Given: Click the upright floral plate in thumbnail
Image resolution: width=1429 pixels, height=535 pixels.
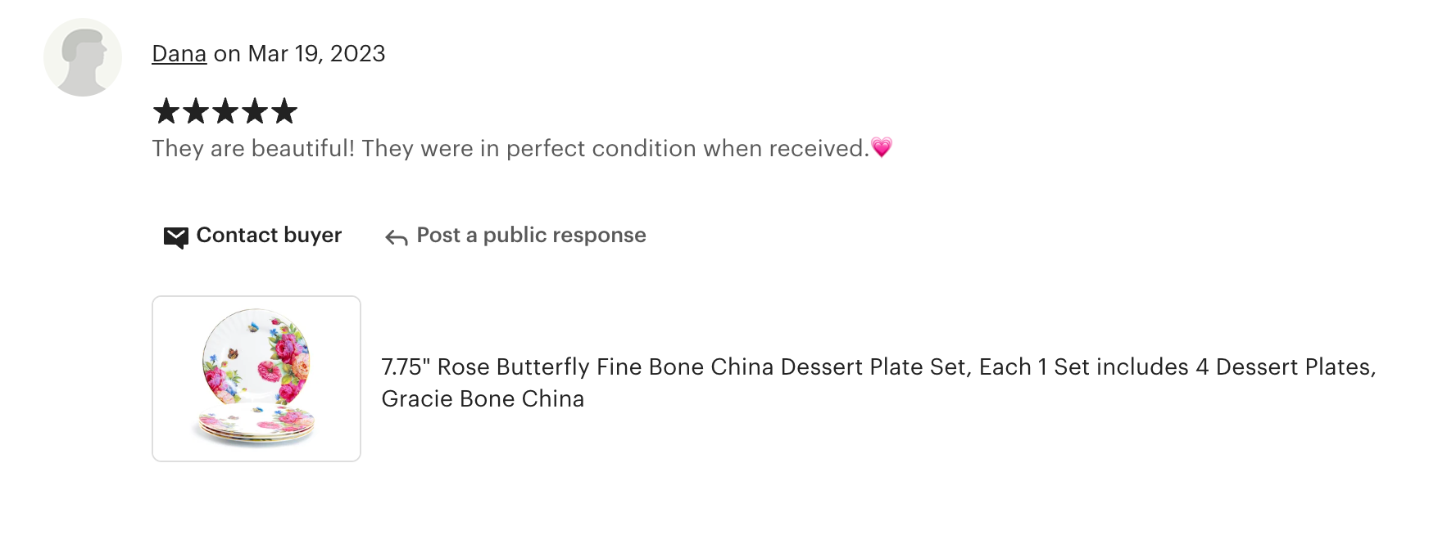Looking at the screenshot, I should click(x=256, y=356).
